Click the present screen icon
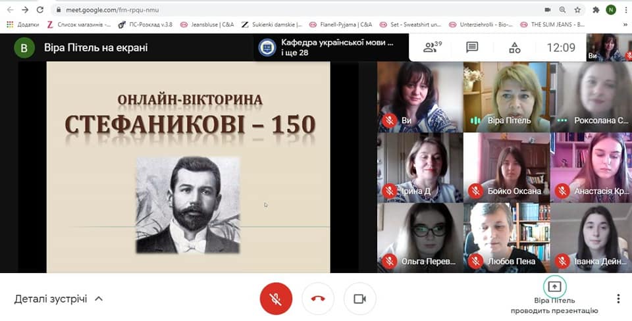Image resolution: width=632 pixels, height=321 pixels. coord(554,287)
